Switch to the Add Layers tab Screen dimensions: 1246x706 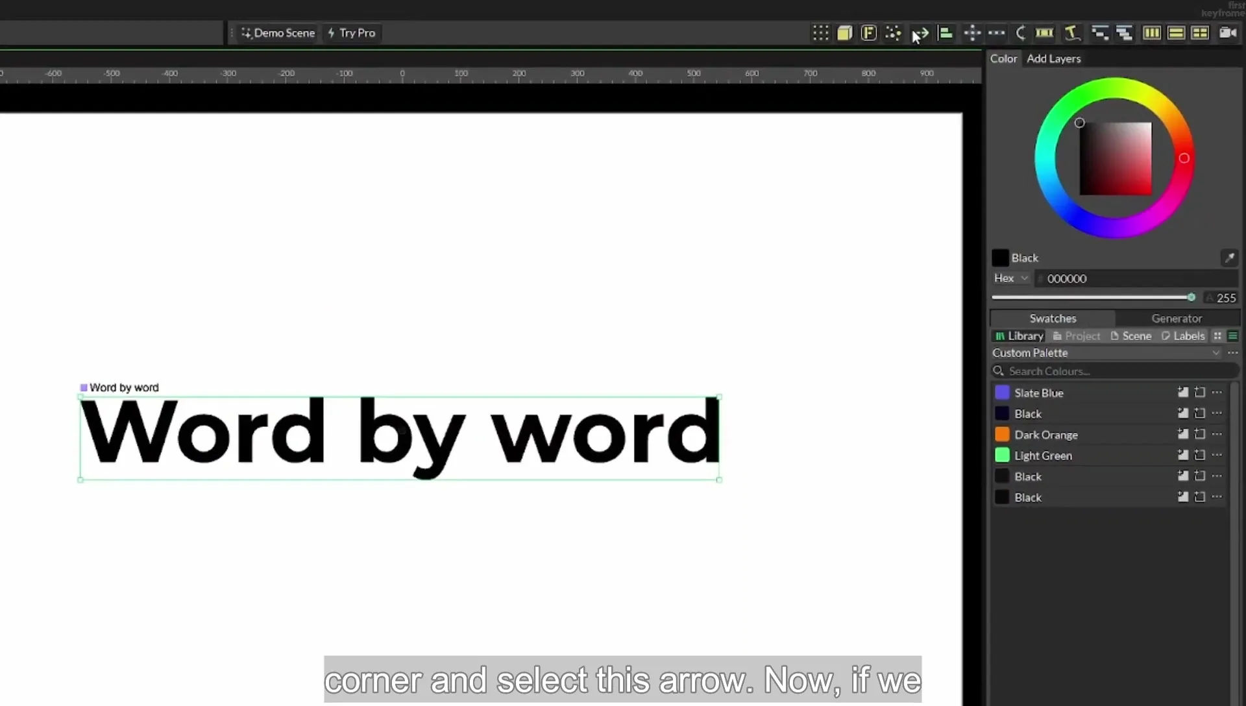tap(1053, 58)
